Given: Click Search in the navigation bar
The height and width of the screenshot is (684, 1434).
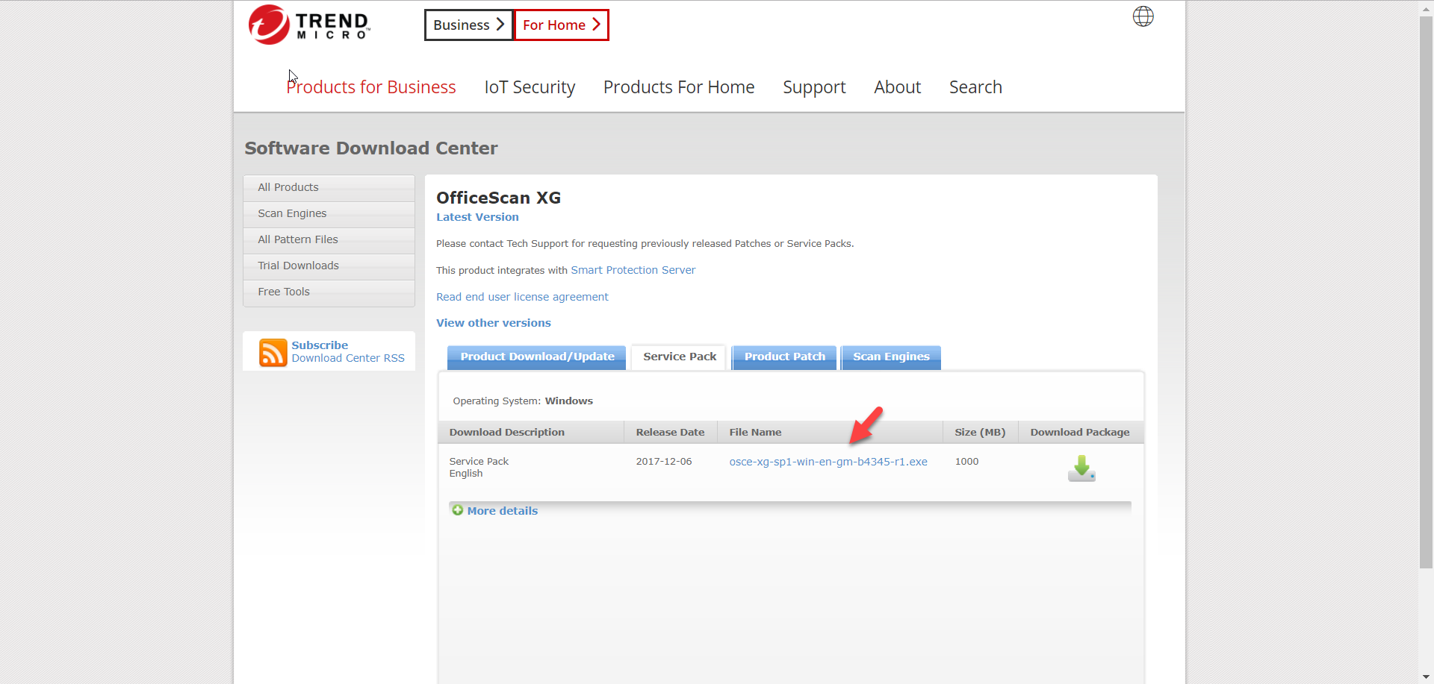Looking at the screenshot, I should (x=975, y=87).
